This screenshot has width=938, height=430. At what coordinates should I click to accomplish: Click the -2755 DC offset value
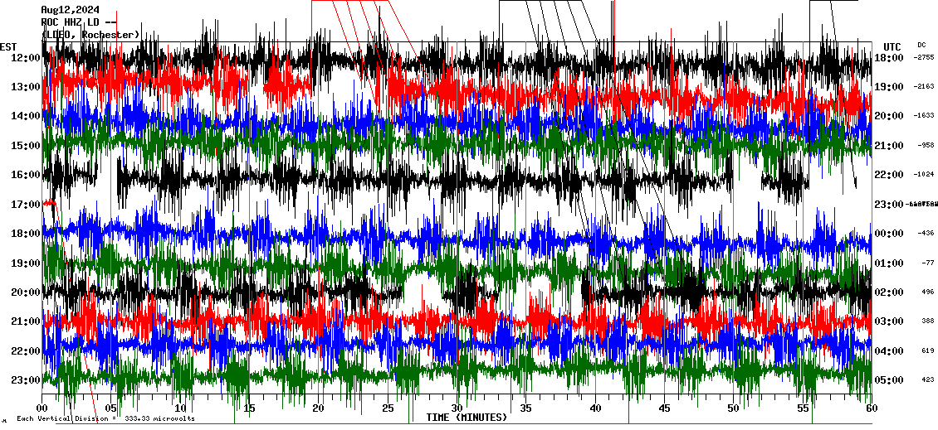(924, 57)
